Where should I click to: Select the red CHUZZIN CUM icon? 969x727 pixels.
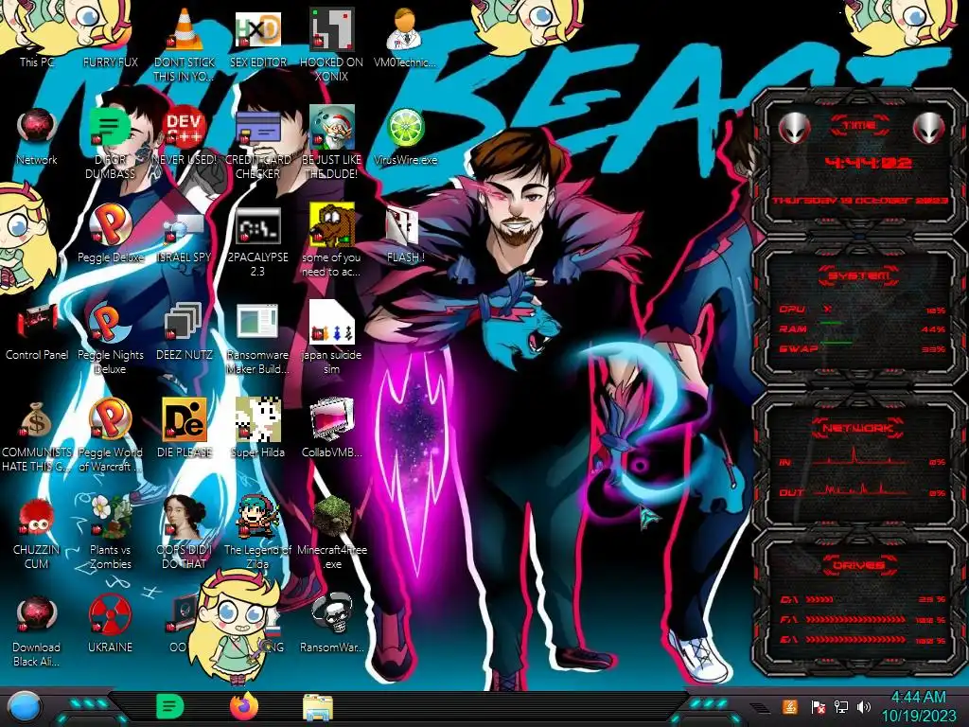tap(37, 533)
